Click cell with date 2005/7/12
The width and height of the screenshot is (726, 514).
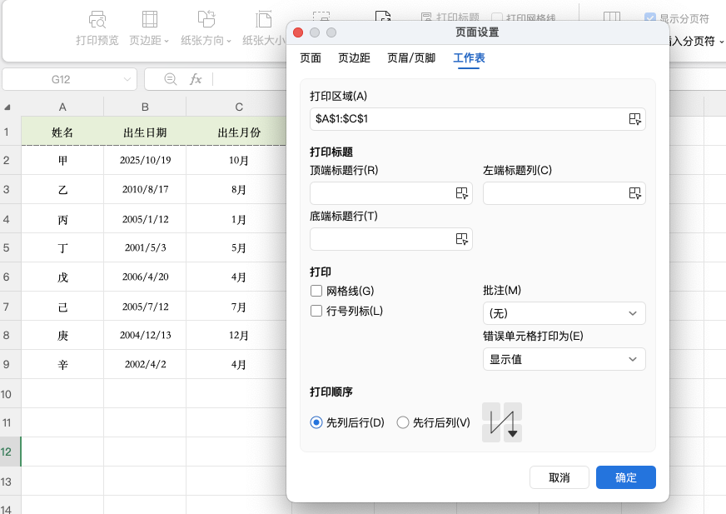(x=145, y=307)
